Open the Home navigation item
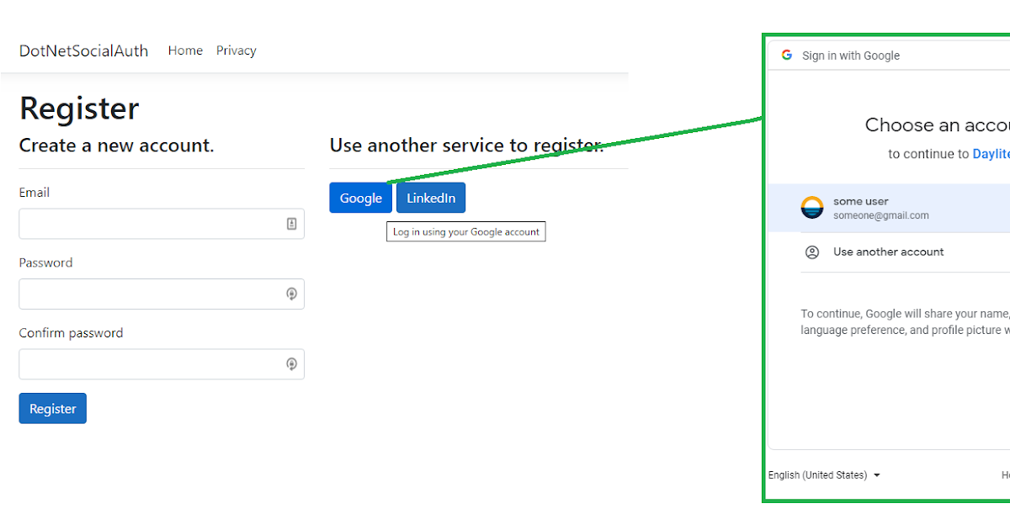The image size is (1010, 530). (185, 50)
